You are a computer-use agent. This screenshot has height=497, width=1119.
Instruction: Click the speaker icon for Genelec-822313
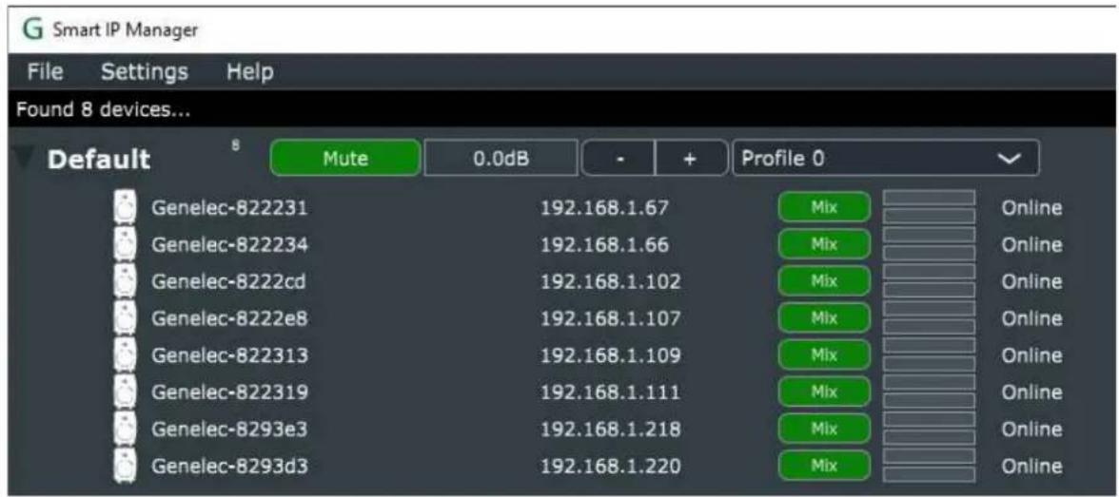[126, 355]
